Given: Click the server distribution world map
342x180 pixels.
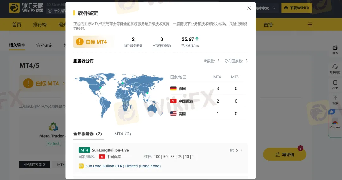Looking at the screenshot, I should [x=119, y=95].
